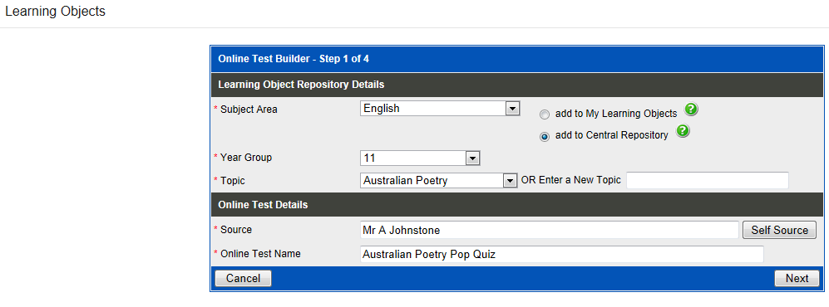Open the Year Group dropdown arrow
The width and height of the screenshot is (829, 307).
(472, 158)
